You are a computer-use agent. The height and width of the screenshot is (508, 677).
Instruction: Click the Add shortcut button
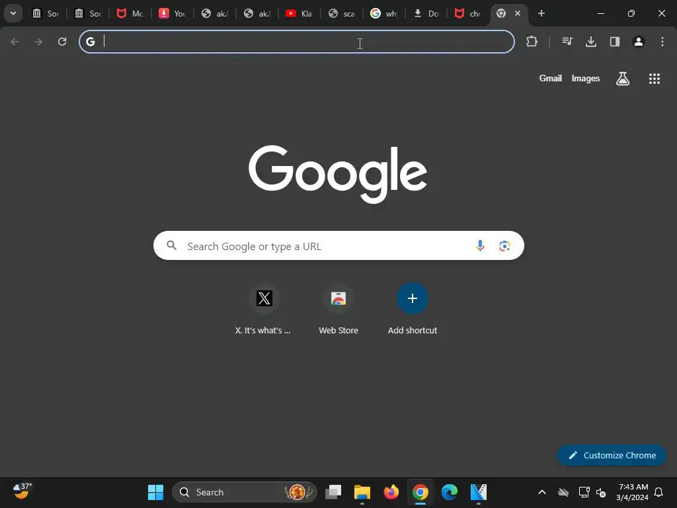tap(413, 308)
